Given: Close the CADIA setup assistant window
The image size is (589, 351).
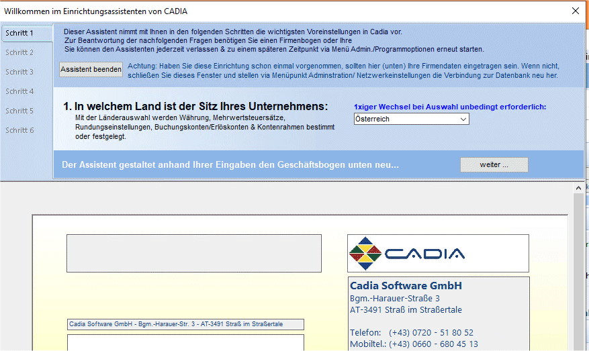Looking at the screenshot, I should 576,11.
